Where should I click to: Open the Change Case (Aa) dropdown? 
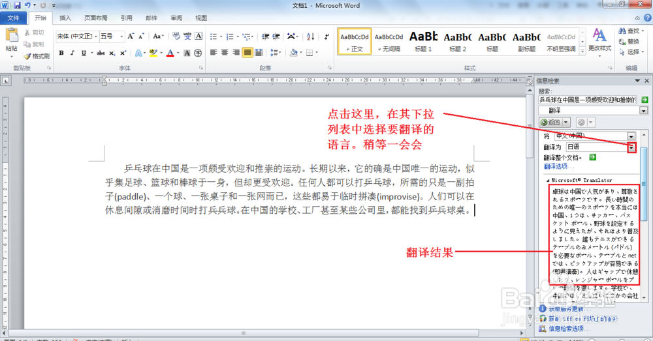coord(158,37)
